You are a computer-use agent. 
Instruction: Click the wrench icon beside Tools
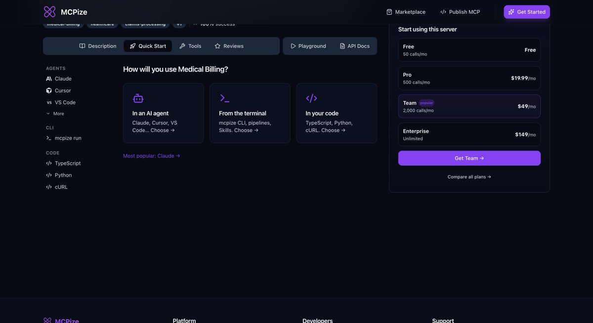[x=182, y=46]
